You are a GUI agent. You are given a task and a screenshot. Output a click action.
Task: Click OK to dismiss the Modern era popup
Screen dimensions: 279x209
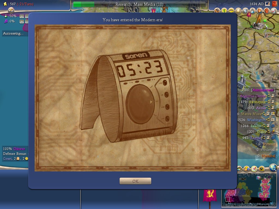pos(135,181)
